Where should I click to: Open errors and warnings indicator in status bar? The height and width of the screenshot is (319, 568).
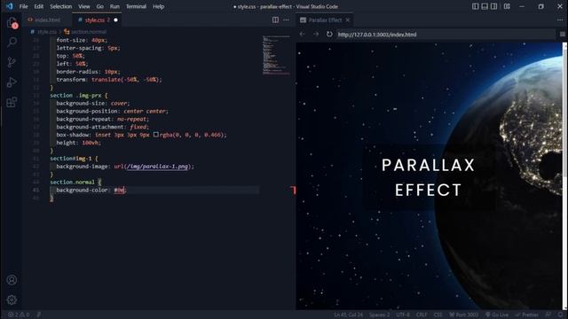pyautogui.click(x=19, y=315)
